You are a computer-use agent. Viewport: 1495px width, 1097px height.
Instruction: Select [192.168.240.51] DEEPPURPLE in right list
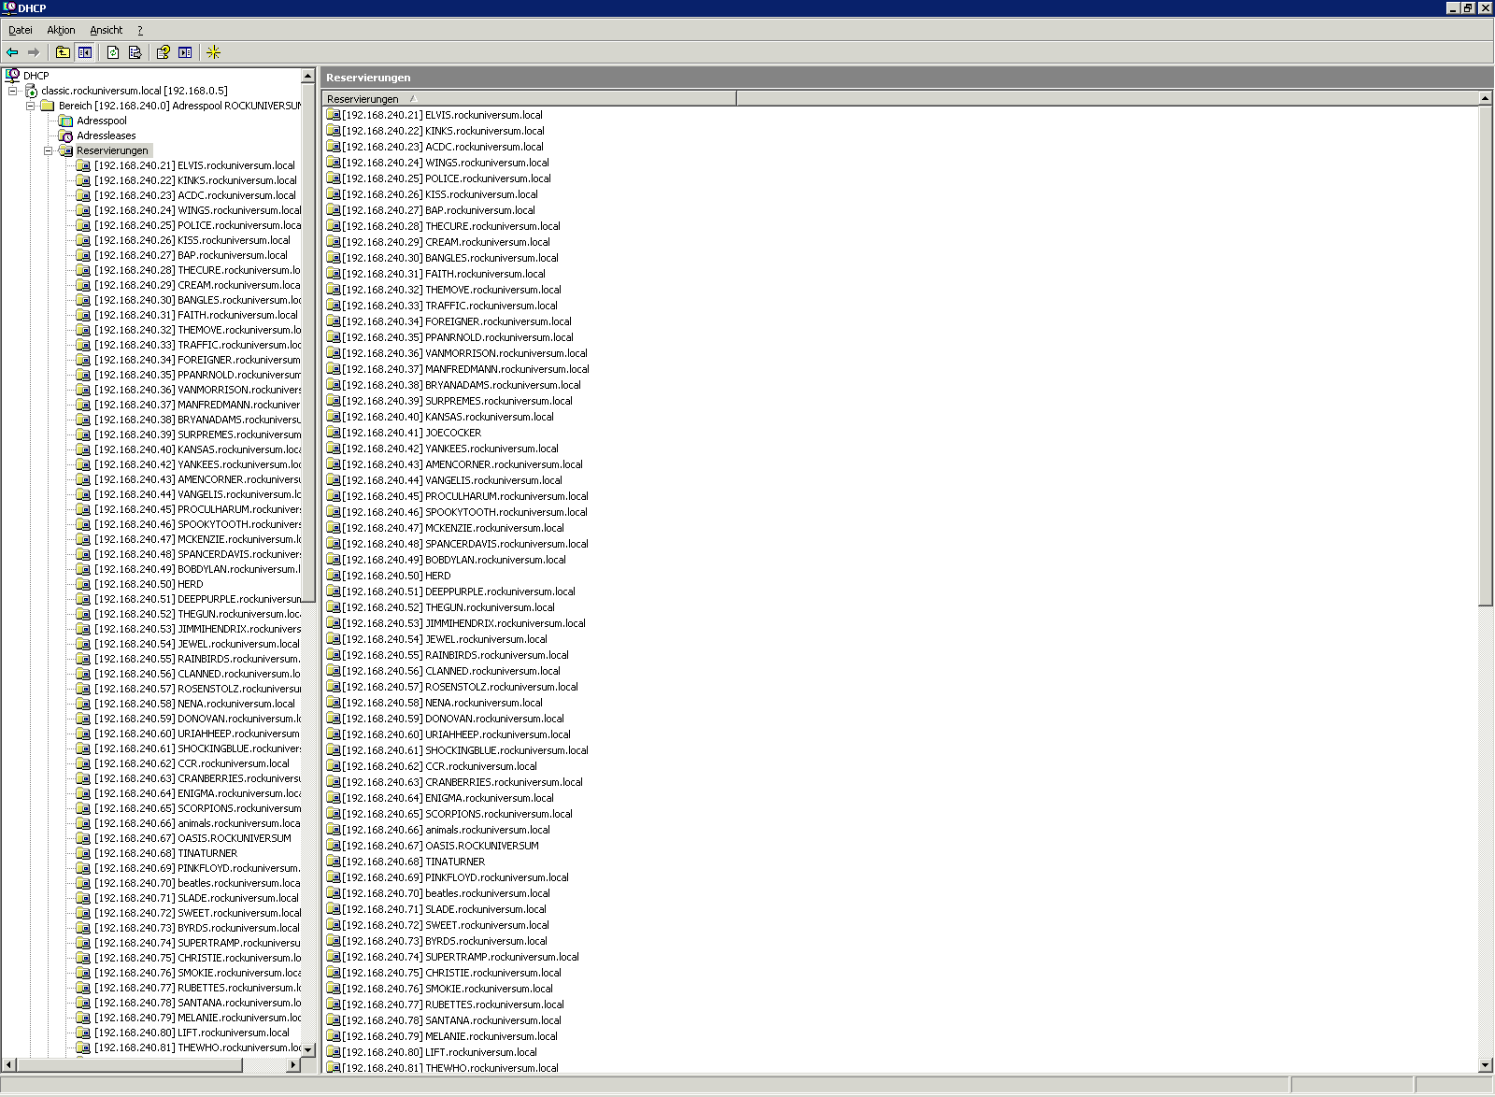point(459,591)
